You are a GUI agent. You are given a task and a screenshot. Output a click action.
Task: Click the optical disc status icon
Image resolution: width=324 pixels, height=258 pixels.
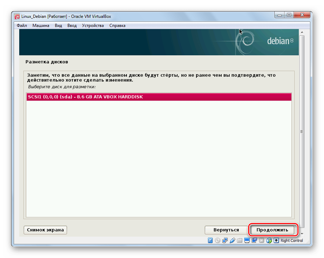[x=217, y=240]
